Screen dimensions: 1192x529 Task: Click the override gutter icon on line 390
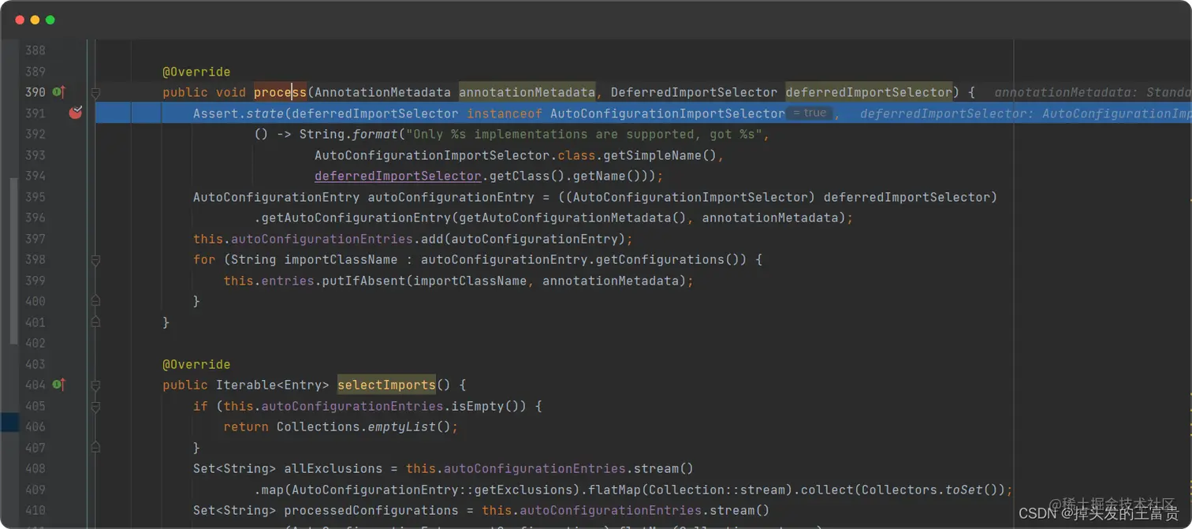tap(58, 92)
